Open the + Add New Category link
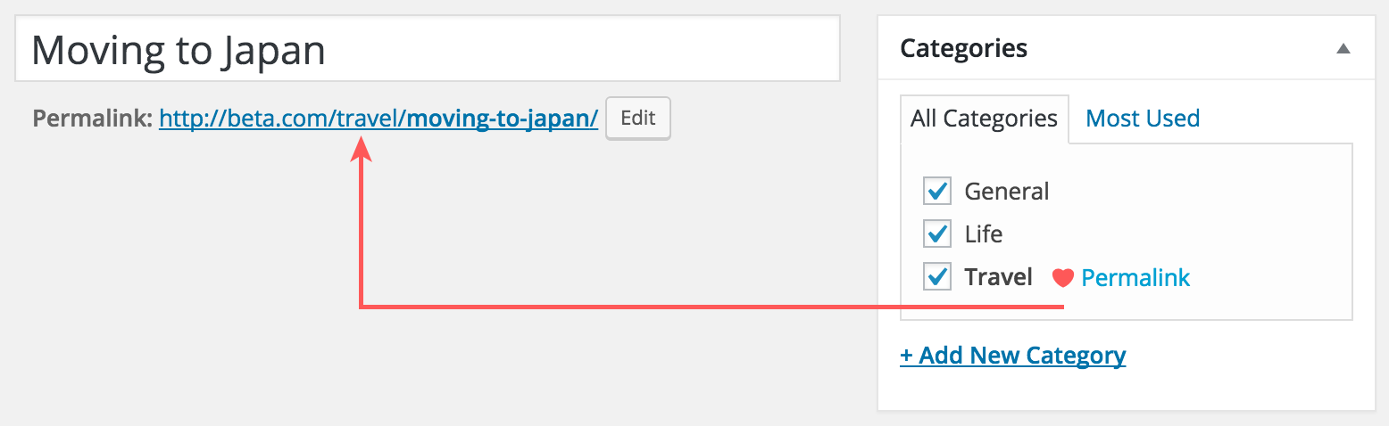 (x=1012, y=356)
